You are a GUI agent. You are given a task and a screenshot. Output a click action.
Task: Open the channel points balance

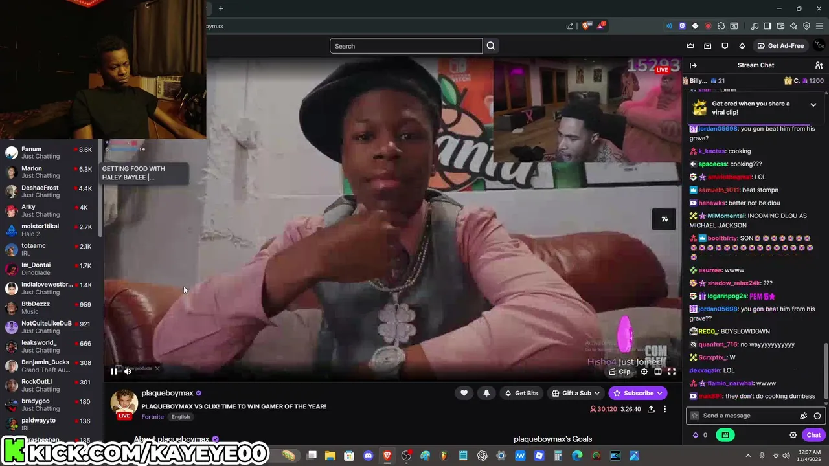(700, 435)
